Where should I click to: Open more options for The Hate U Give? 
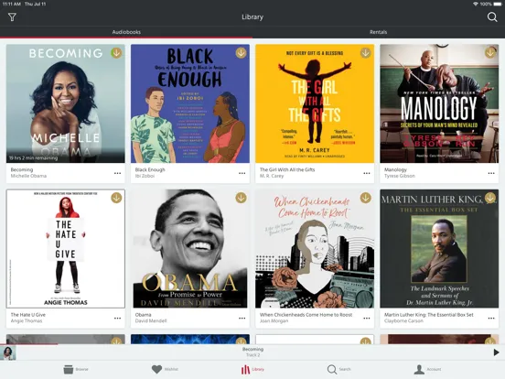(117, 318)
